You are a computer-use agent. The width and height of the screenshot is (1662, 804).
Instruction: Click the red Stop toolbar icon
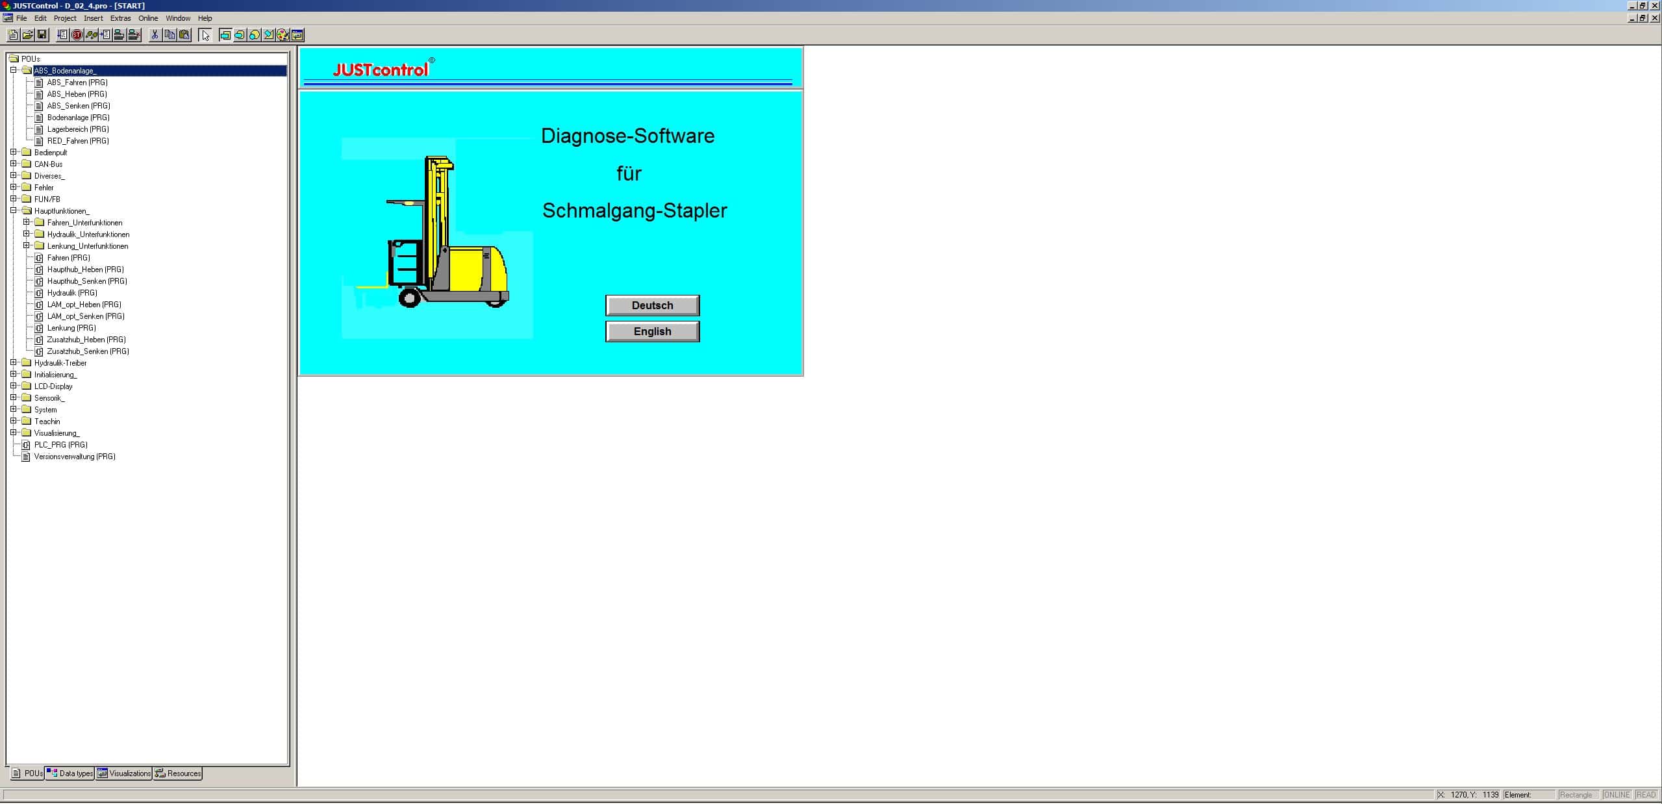point(77,35)
